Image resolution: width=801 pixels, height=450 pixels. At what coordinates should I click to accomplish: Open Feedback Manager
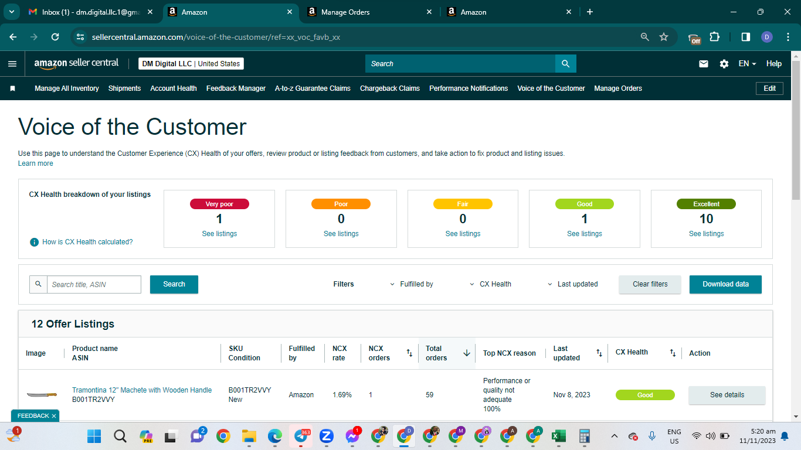point(236,88)
